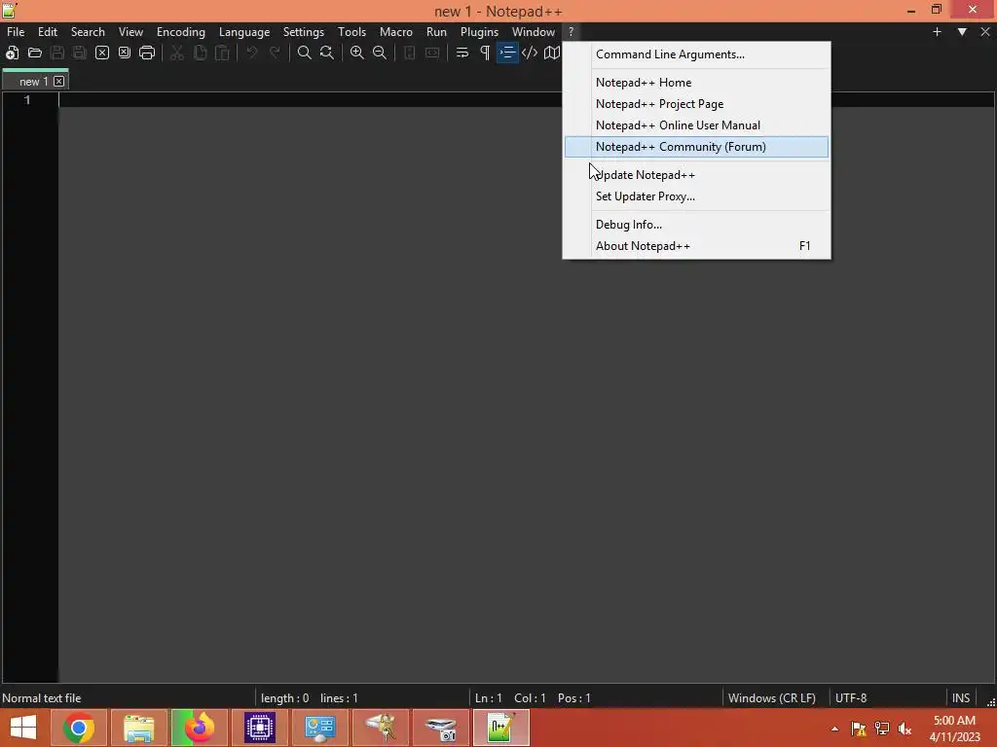The height and width of the screenshot is (747, 997).
Task: Open the View menu
Action: coord(130,32)
